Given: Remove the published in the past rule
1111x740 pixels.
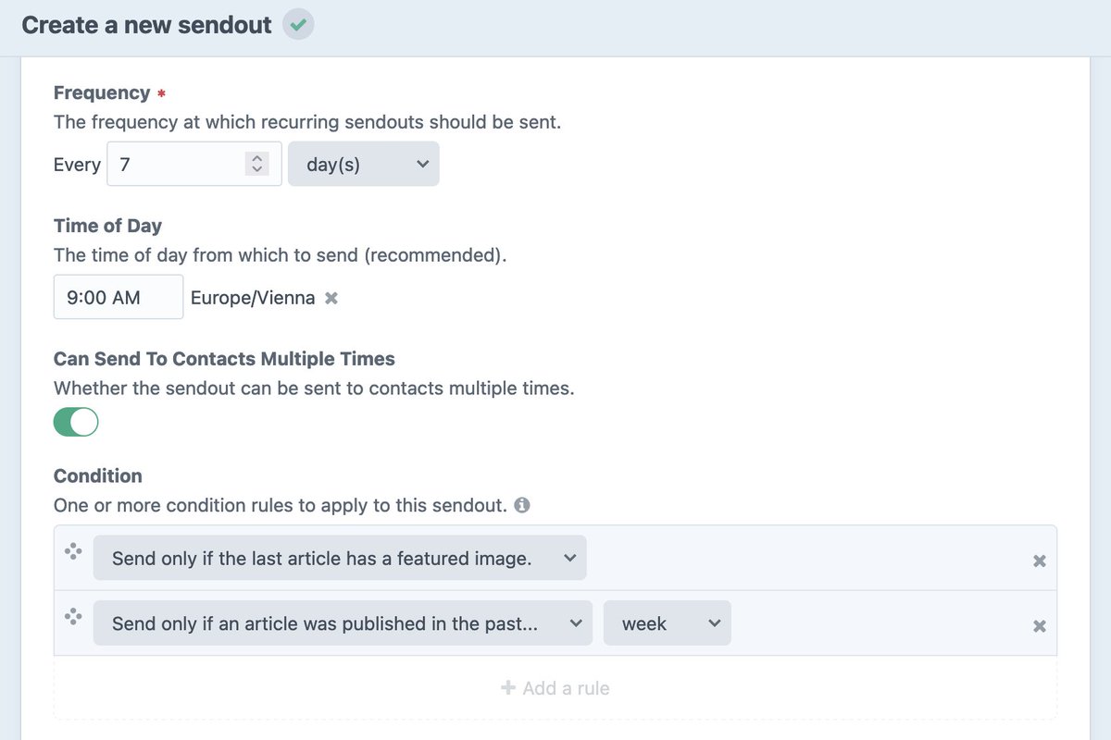Looking at the screenshot, I should (1040, 626).
